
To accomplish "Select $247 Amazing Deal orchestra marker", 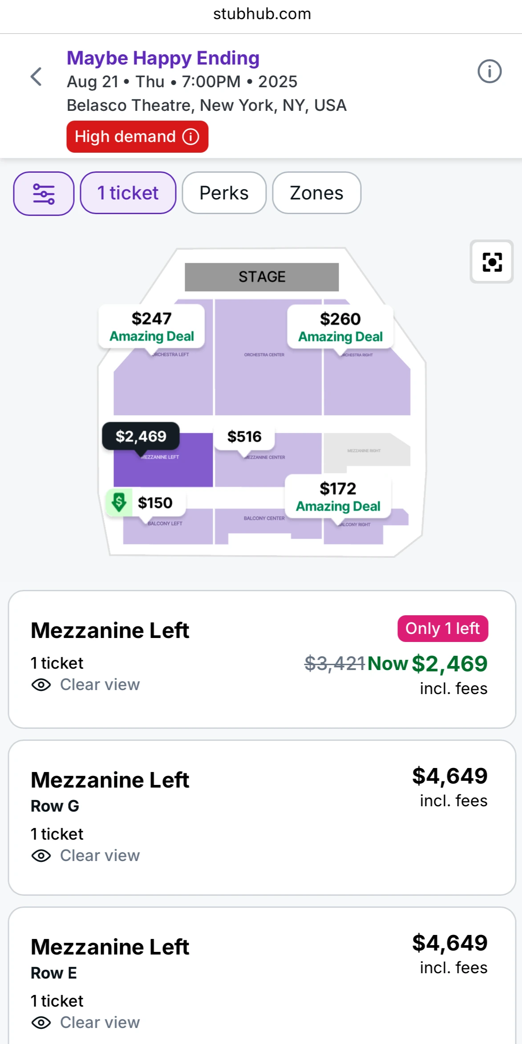I will click(151, 326).
